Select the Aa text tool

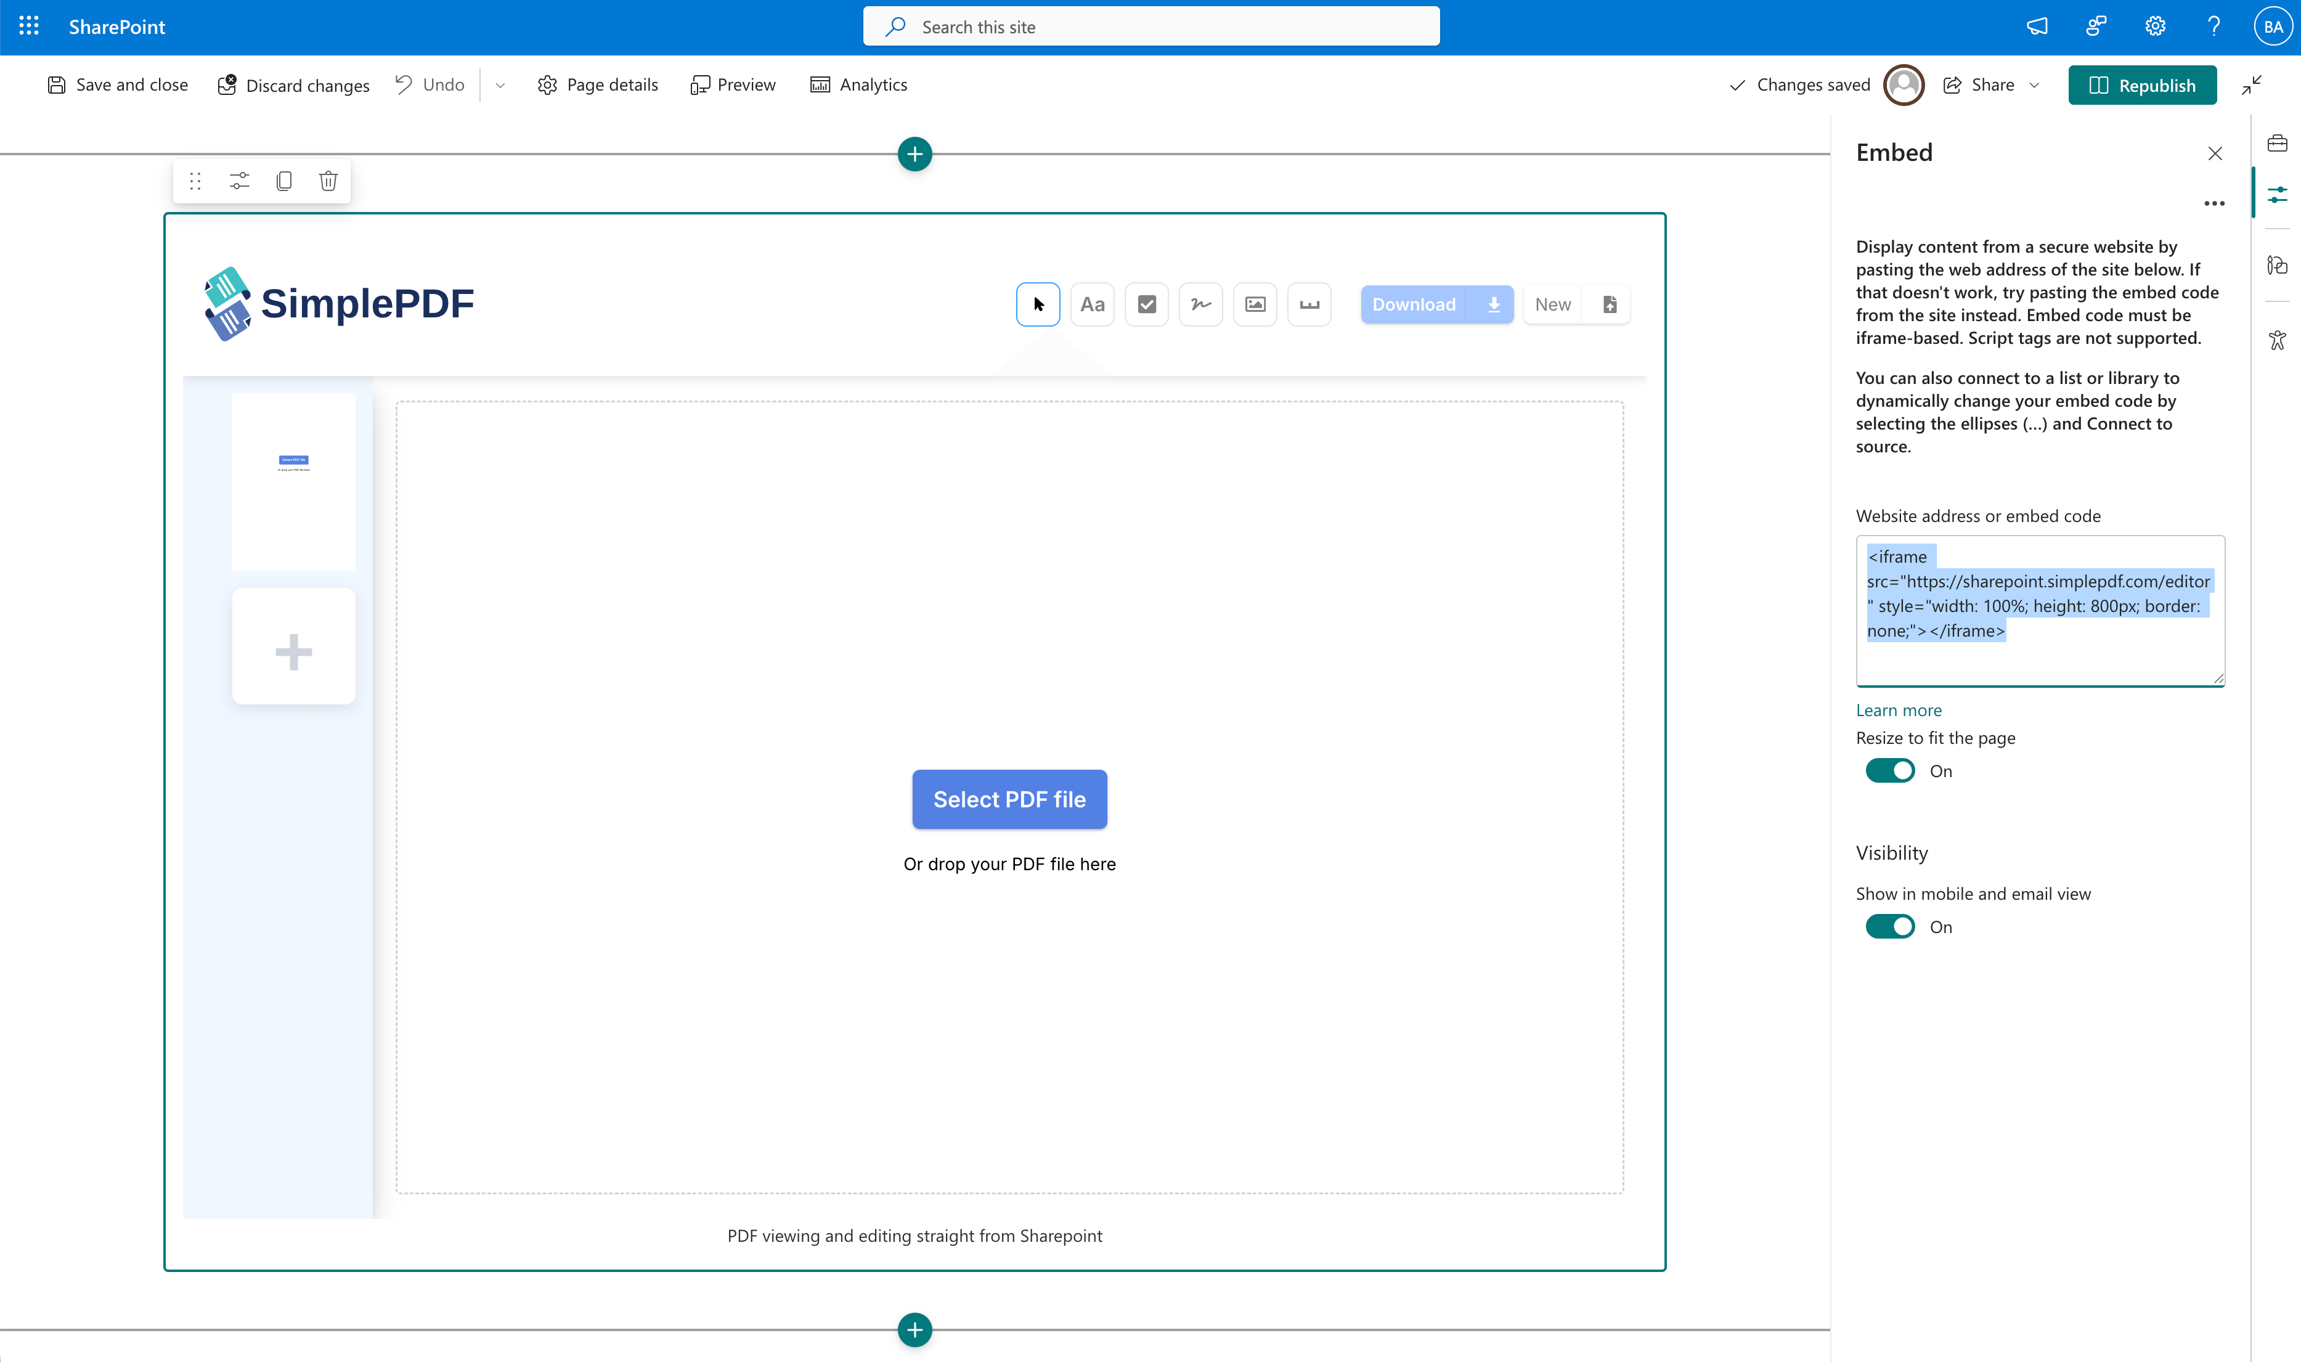pyautogui.click(x=1092, y=304)
